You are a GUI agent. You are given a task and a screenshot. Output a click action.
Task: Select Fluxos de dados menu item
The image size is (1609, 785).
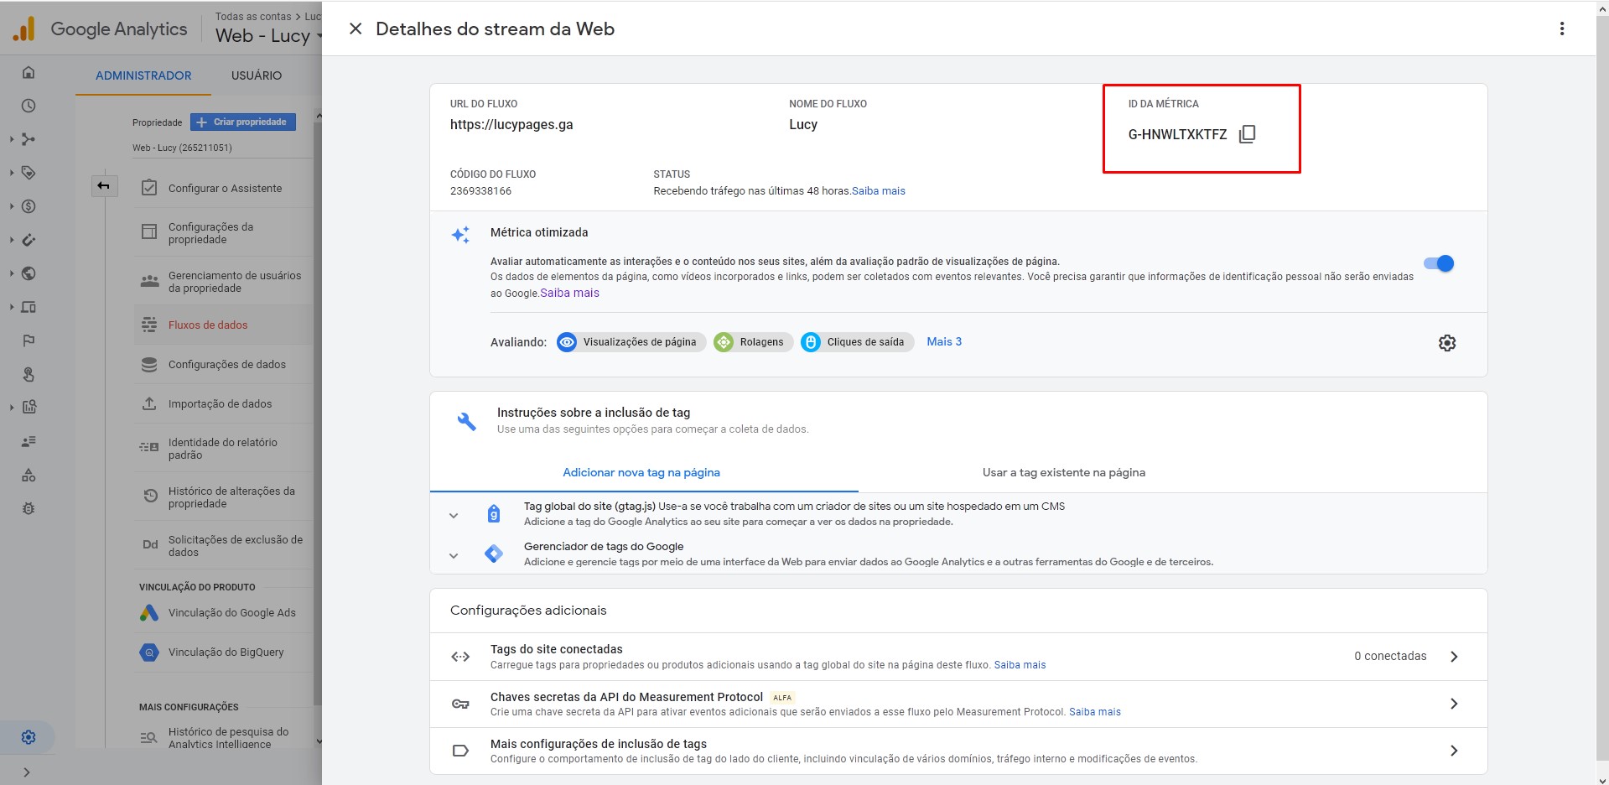coord(223,325)
